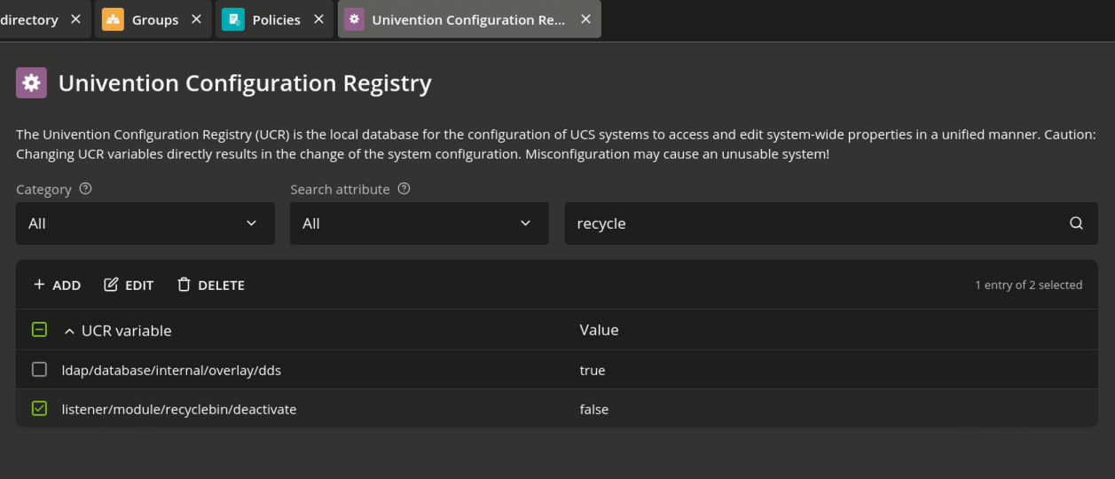Click the Category help question icon
Image resolution: width=1115 pixels, height=479 pixels.
point(85,189)
